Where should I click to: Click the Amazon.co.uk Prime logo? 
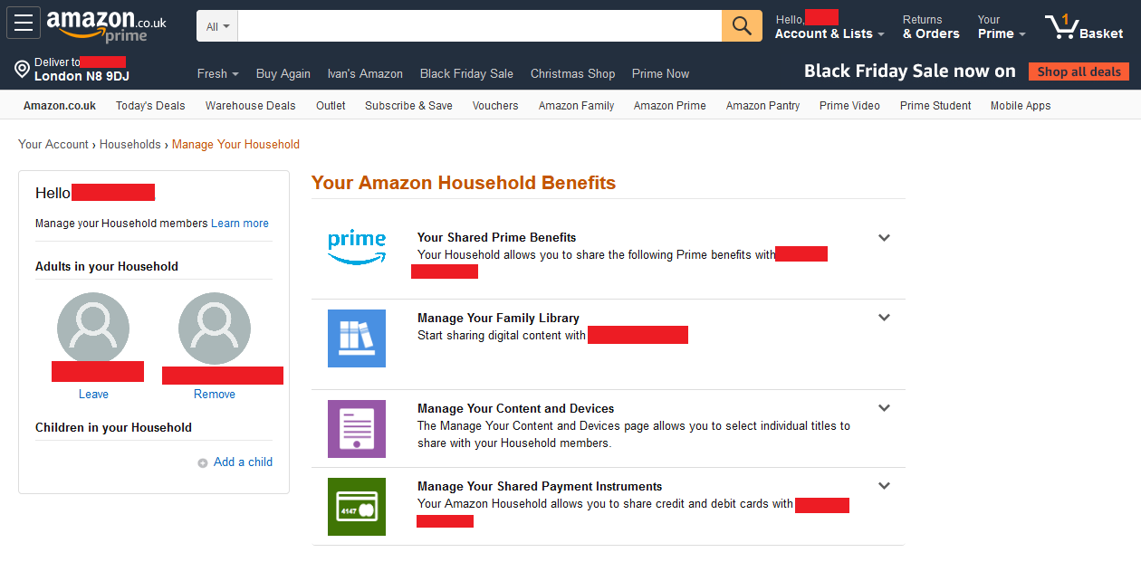coord(106,26)
